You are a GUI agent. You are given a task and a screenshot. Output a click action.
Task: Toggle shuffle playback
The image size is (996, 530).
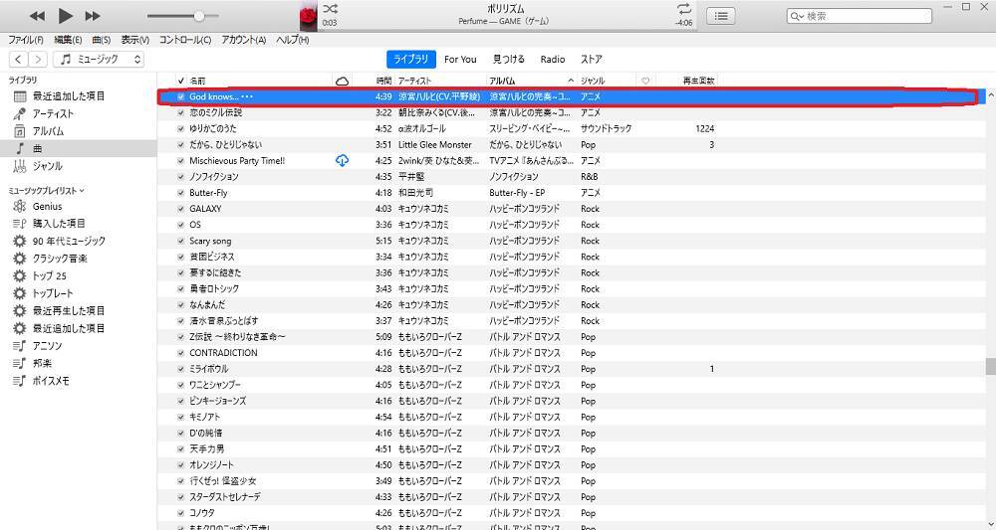tap(331, 8)
